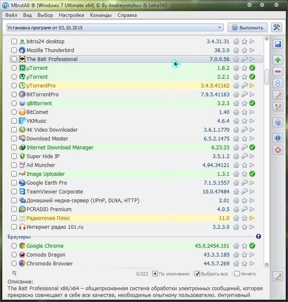This screenshot has width=288, height=302.
Task: Open the hammer and wrench tools icon
Action: [x=277, y=27]
